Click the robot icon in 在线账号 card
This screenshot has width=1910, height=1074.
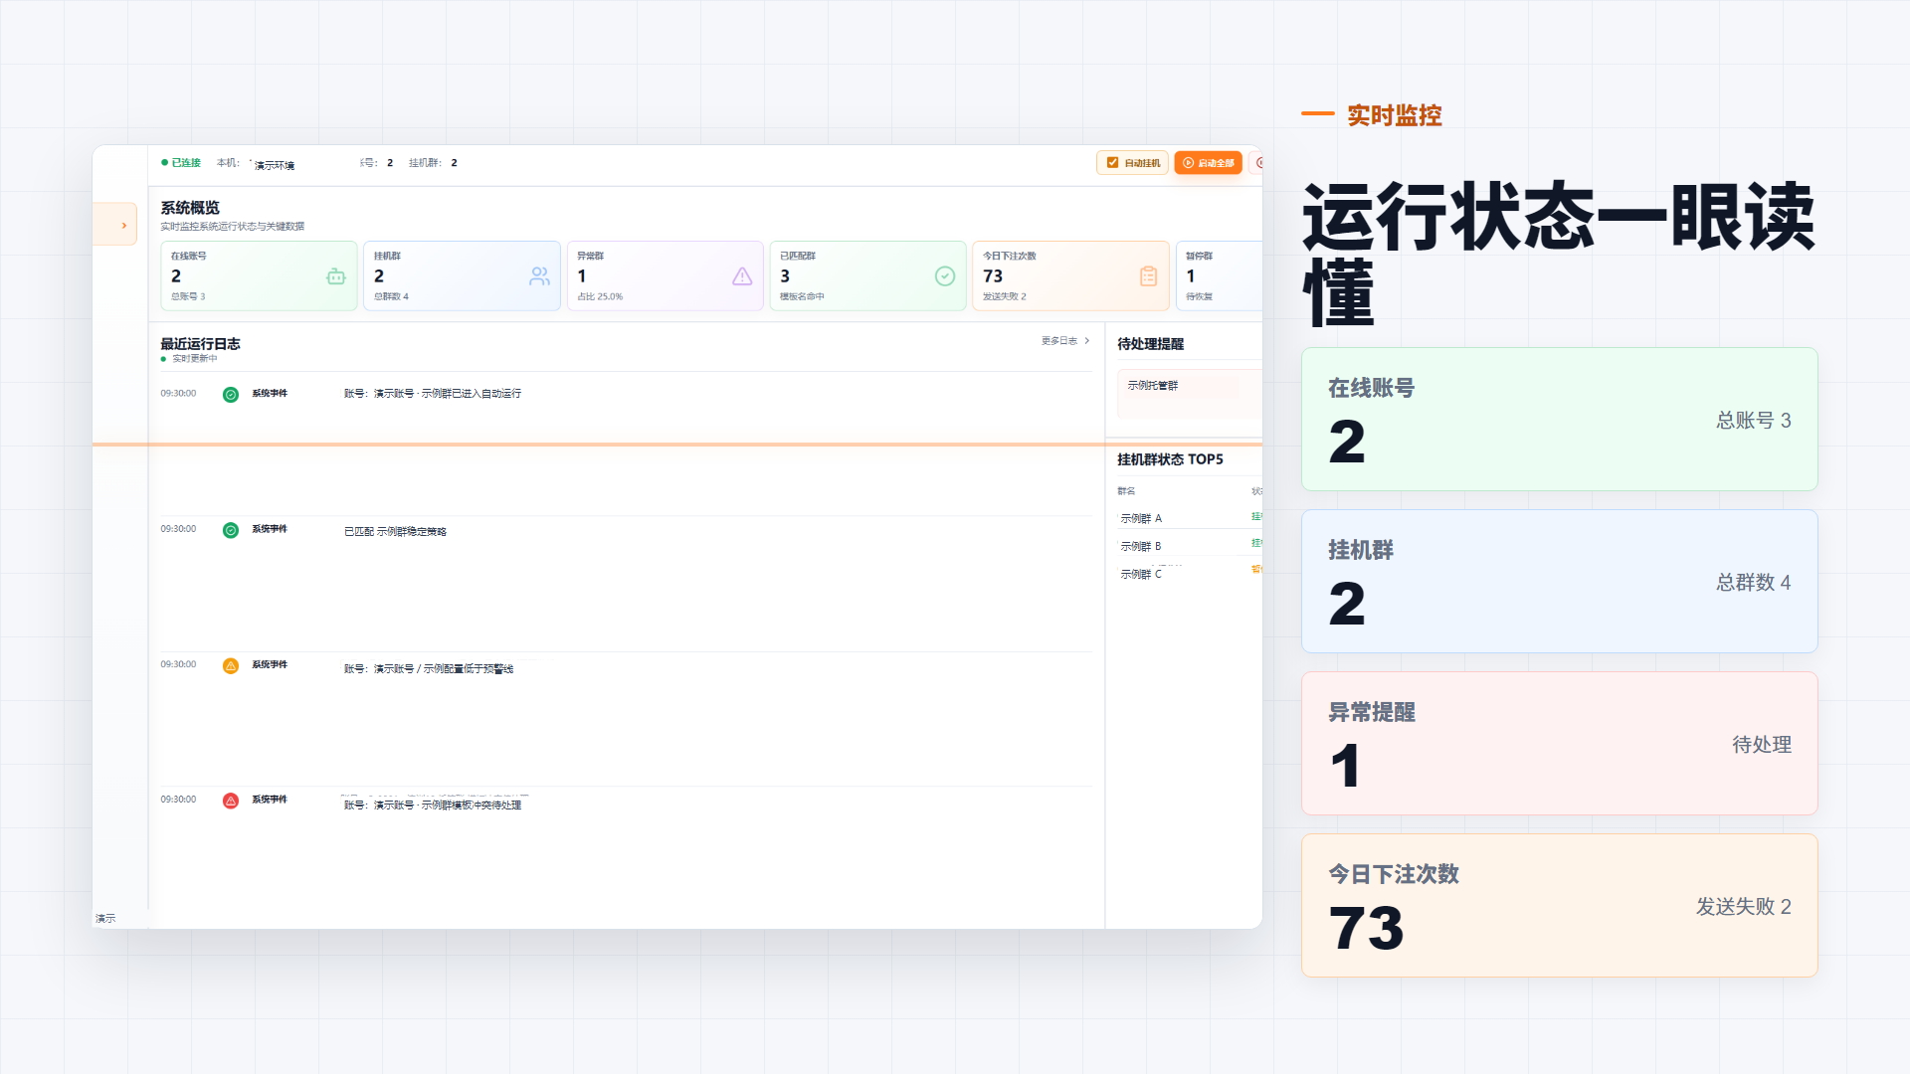336,276
